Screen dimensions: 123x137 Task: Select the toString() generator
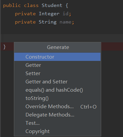click(x=57, y=98)
